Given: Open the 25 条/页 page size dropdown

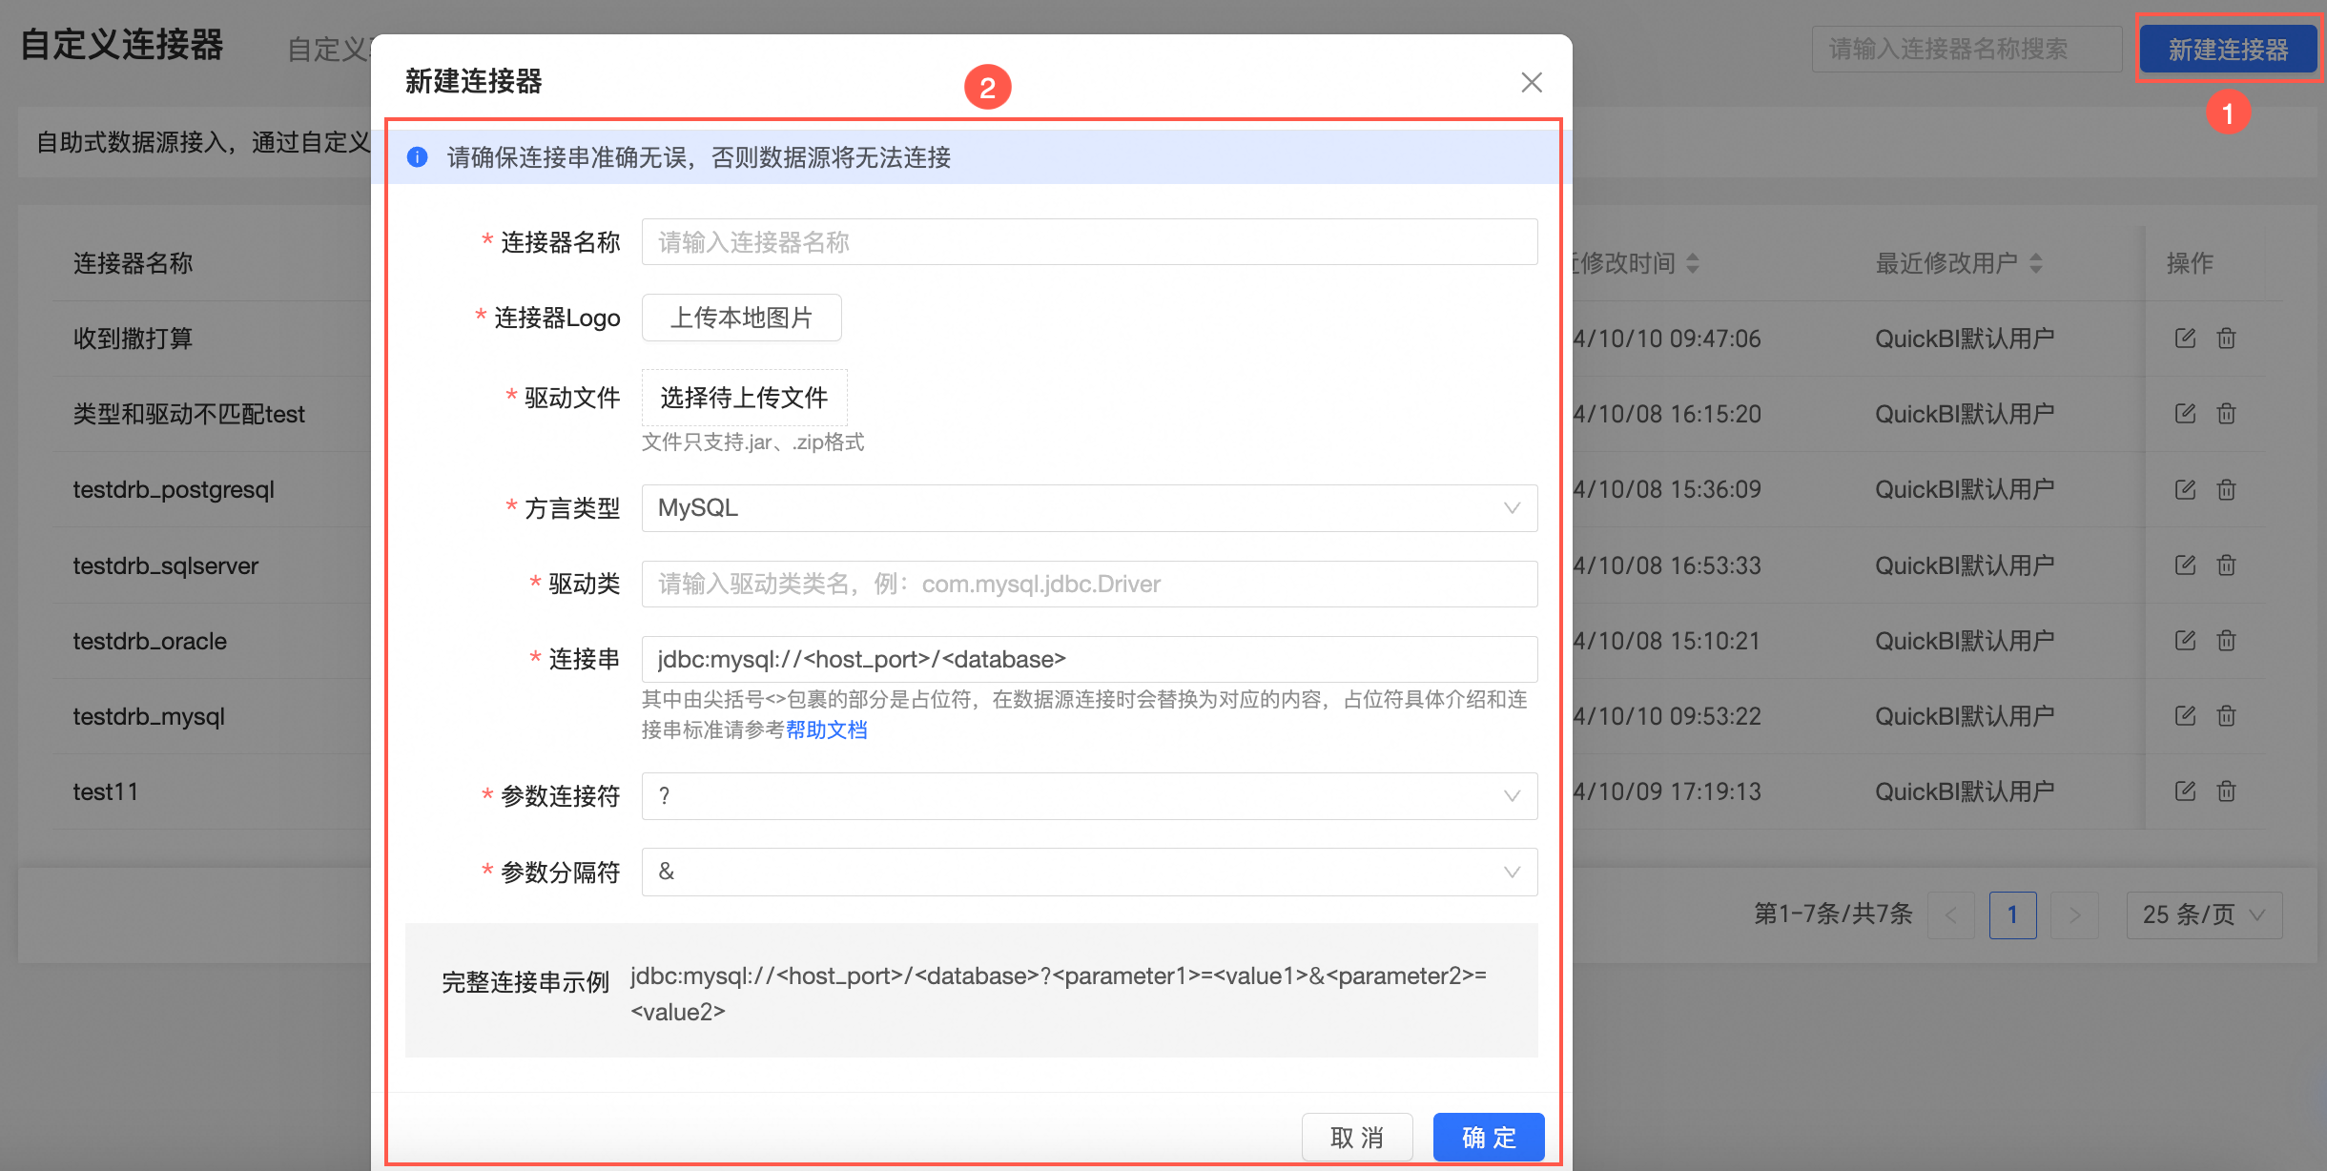Looking at the screenshot, I should point(2204,915).
